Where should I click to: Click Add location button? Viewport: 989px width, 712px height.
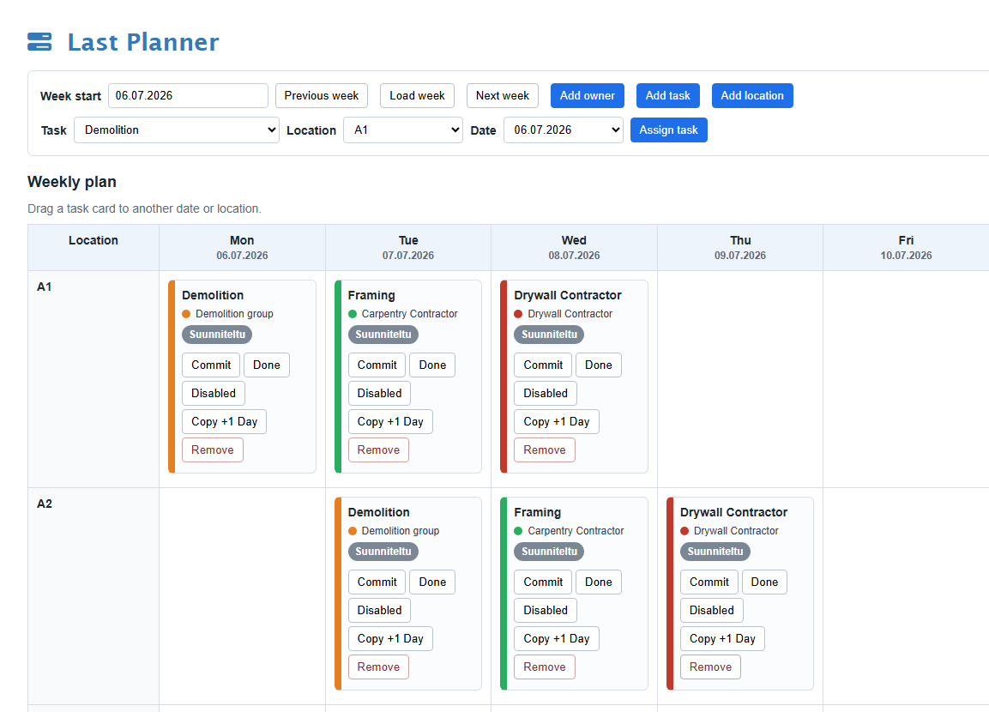click(x=752, y=96)
